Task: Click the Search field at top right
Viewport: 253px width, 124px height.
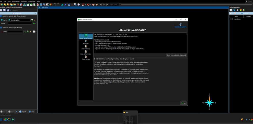Action: click(x=249, y=2)
